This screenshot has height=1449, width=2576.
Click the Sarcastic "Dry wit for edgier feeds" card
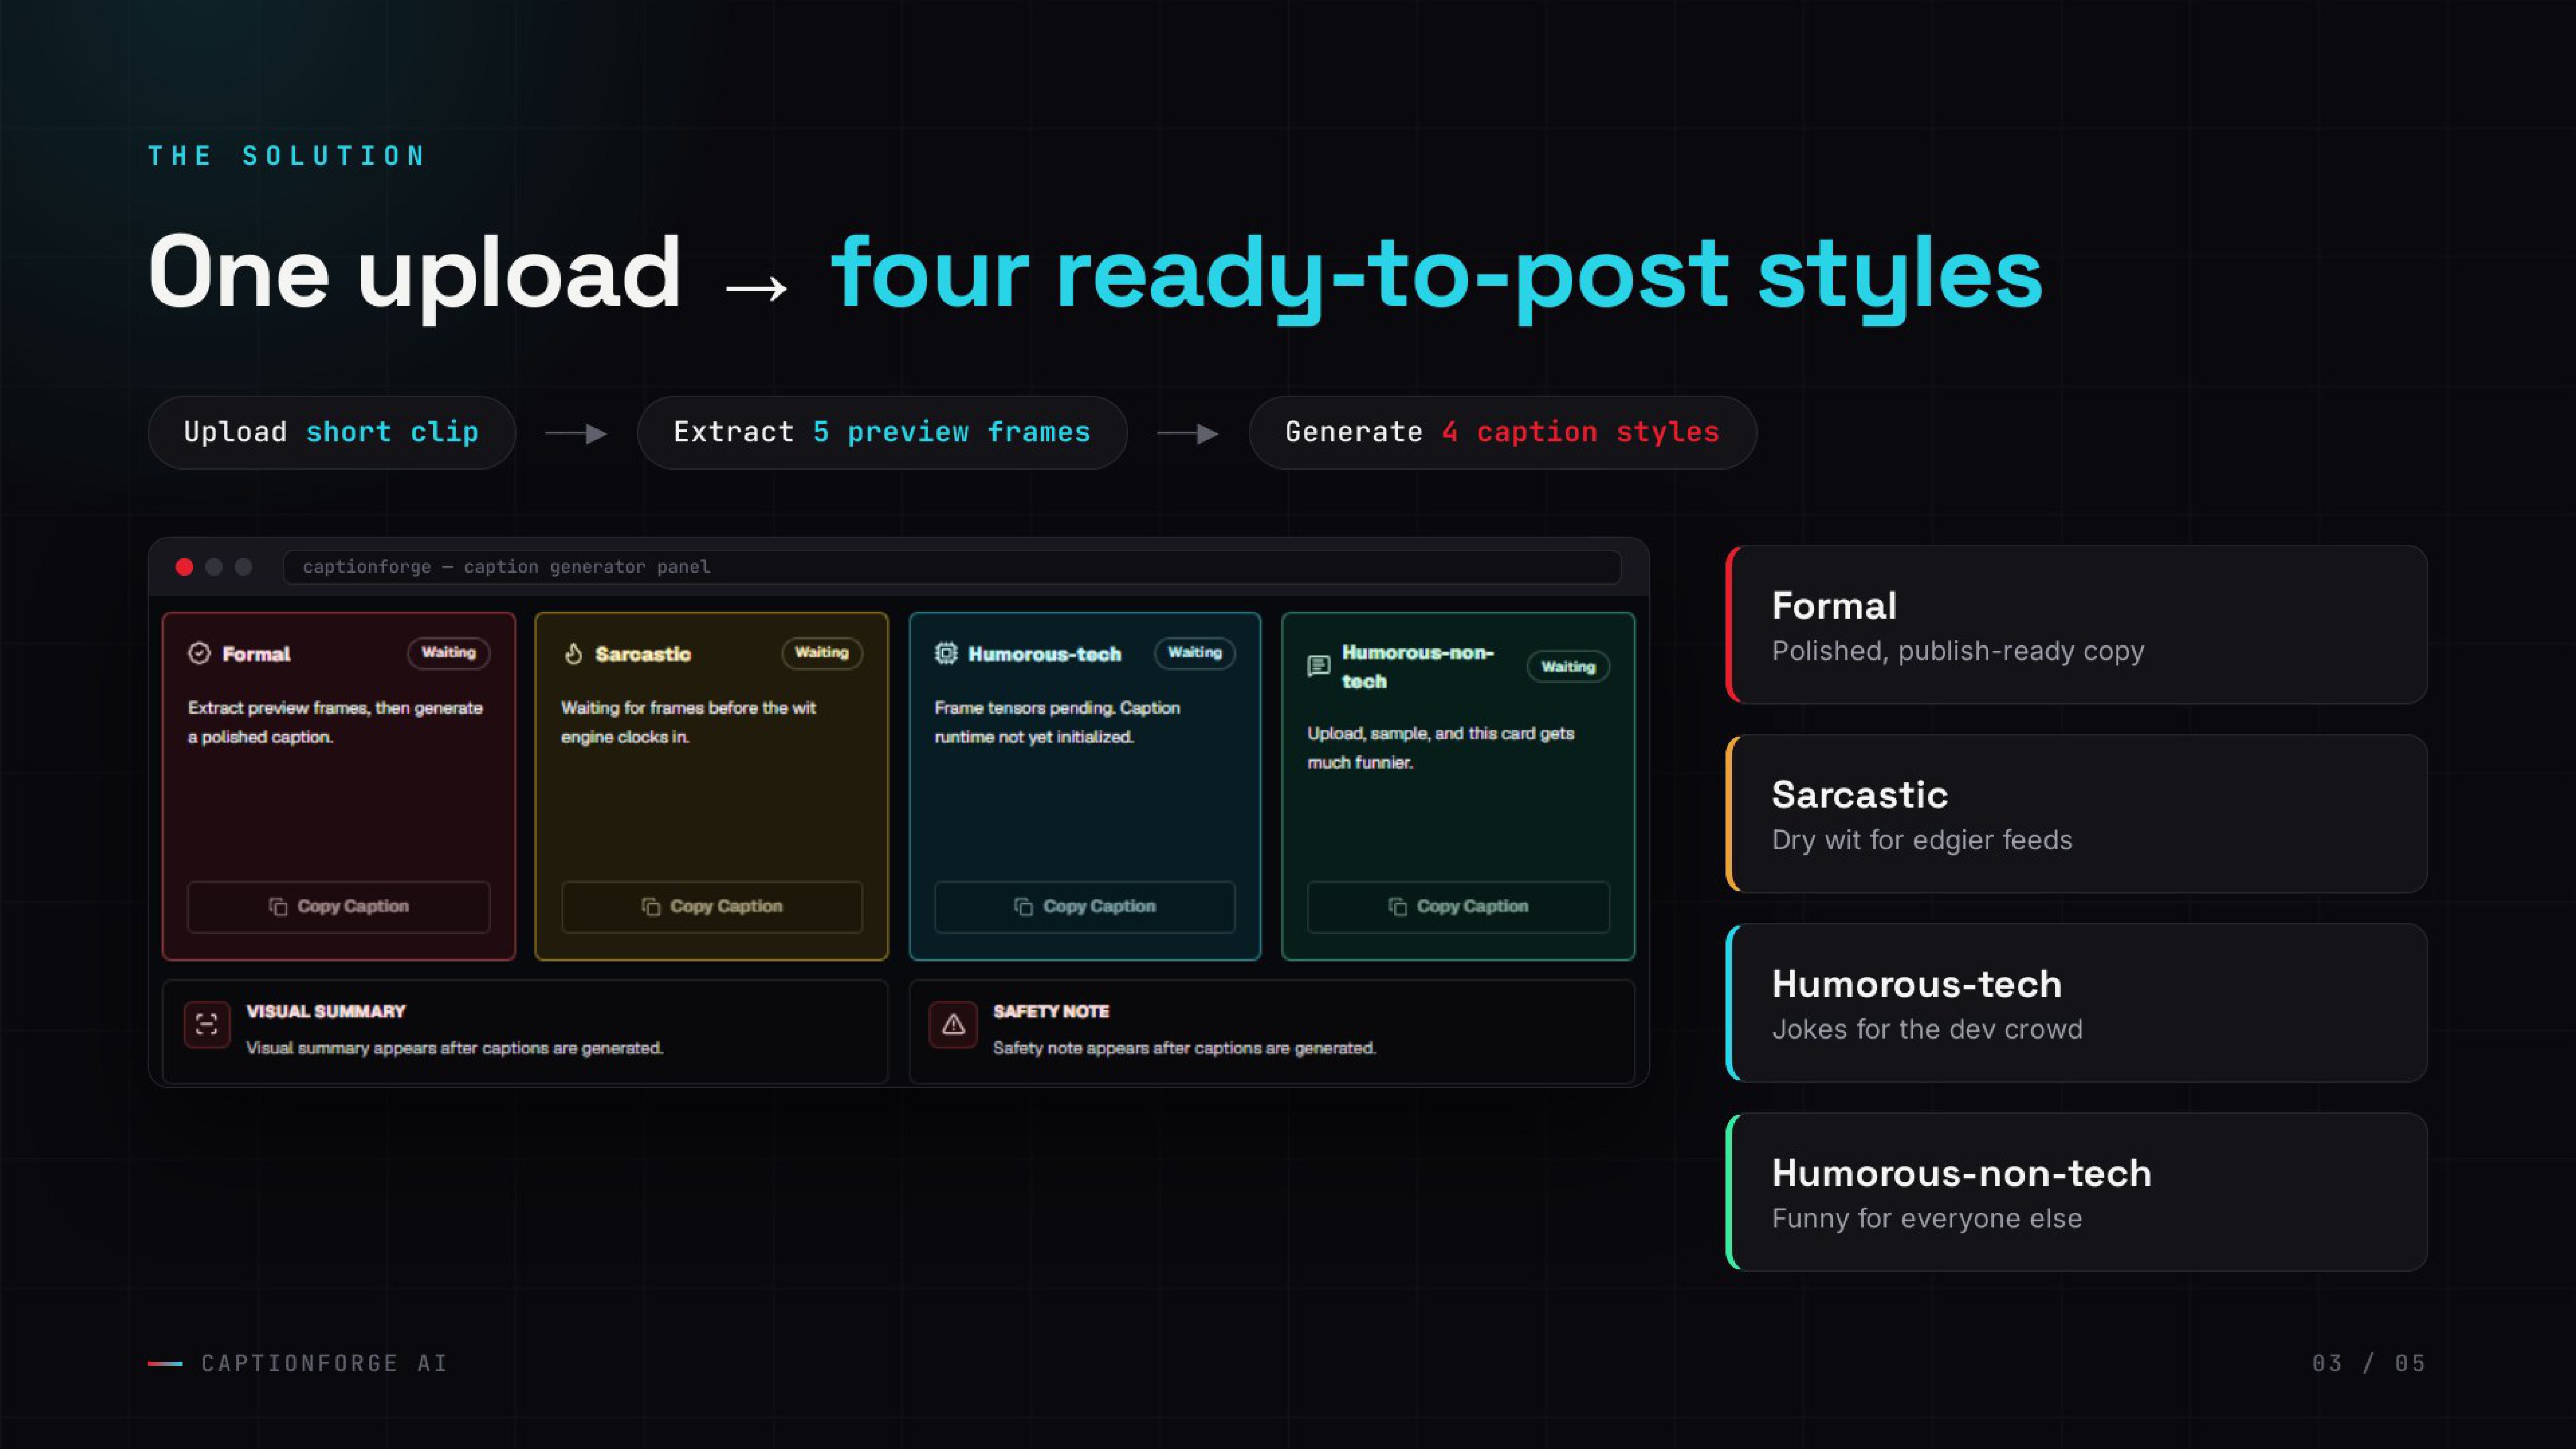click(2077, 814)
